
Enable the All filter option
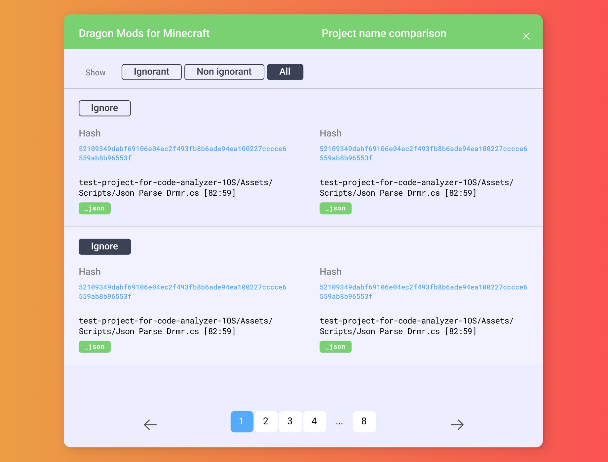(x=285, y=72)
